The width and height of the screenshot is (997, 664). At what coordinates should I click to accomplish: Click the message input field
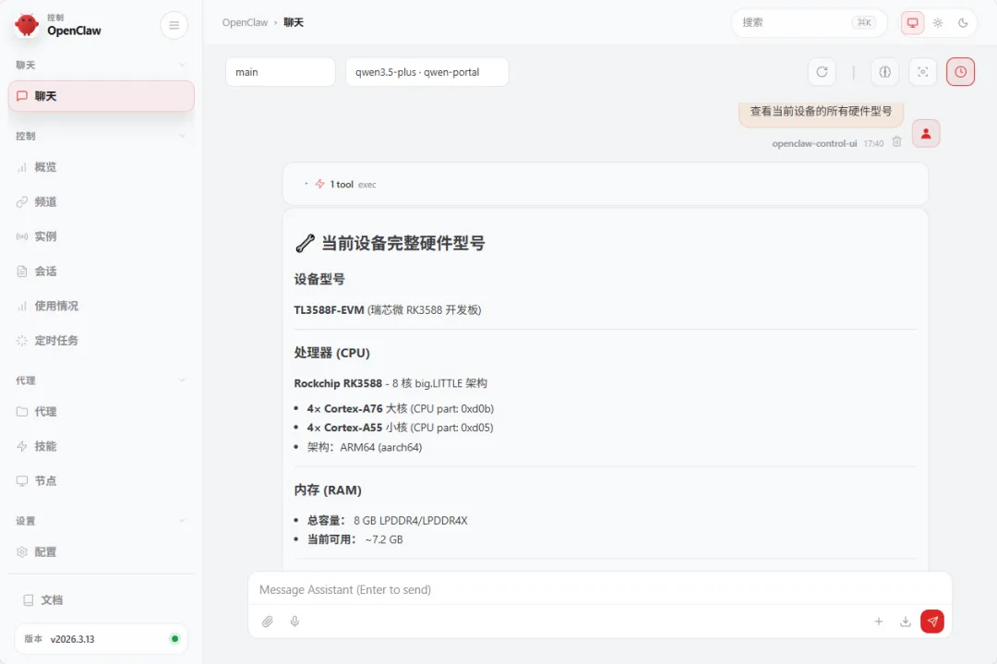[600, 589]
